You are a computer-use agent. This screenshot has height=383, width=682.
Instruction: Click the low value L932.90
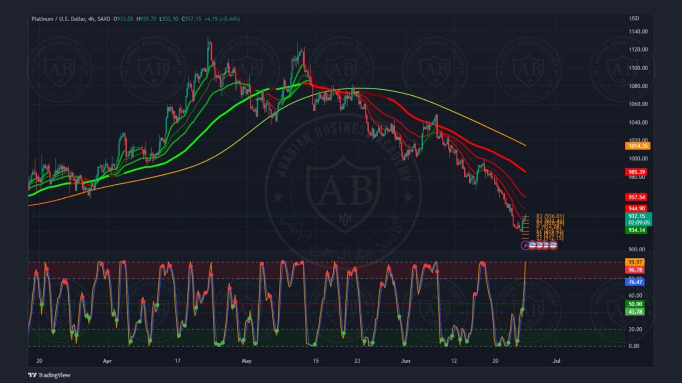point(169,19)
